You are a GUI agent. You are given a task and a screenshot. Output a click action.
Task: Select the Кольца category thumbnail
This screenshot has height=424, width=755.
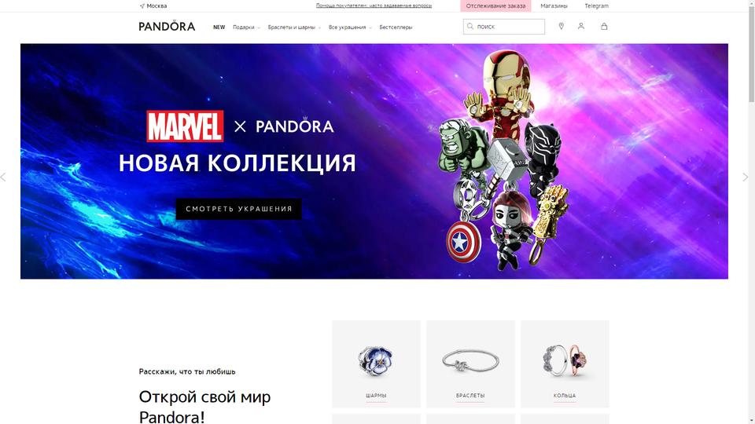565,364
